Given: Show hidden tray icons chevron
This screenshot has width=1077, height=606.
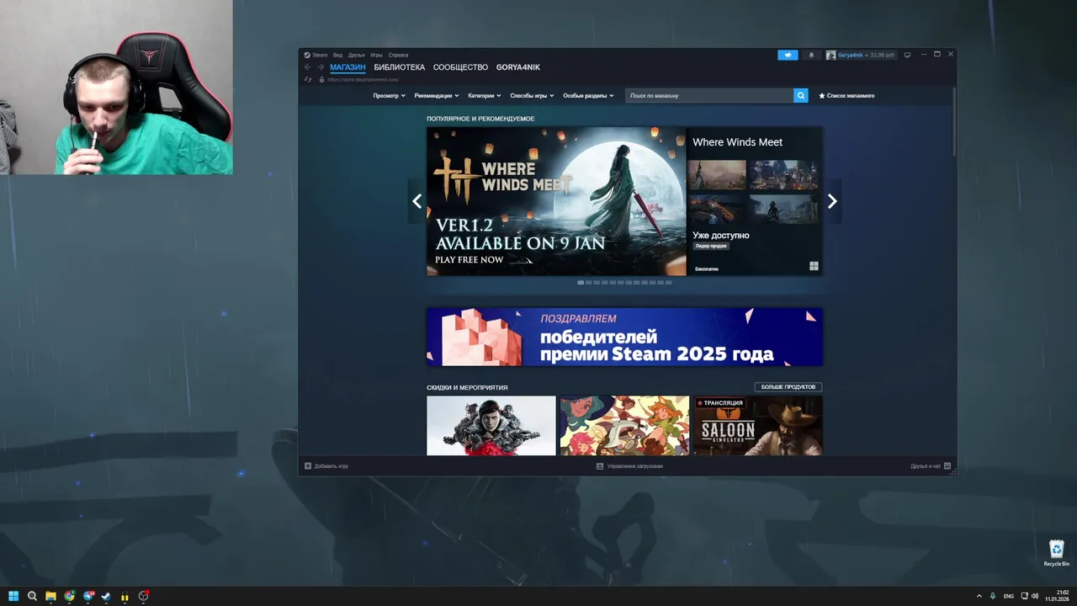Looking at the screenshot, I should [979, 596].
